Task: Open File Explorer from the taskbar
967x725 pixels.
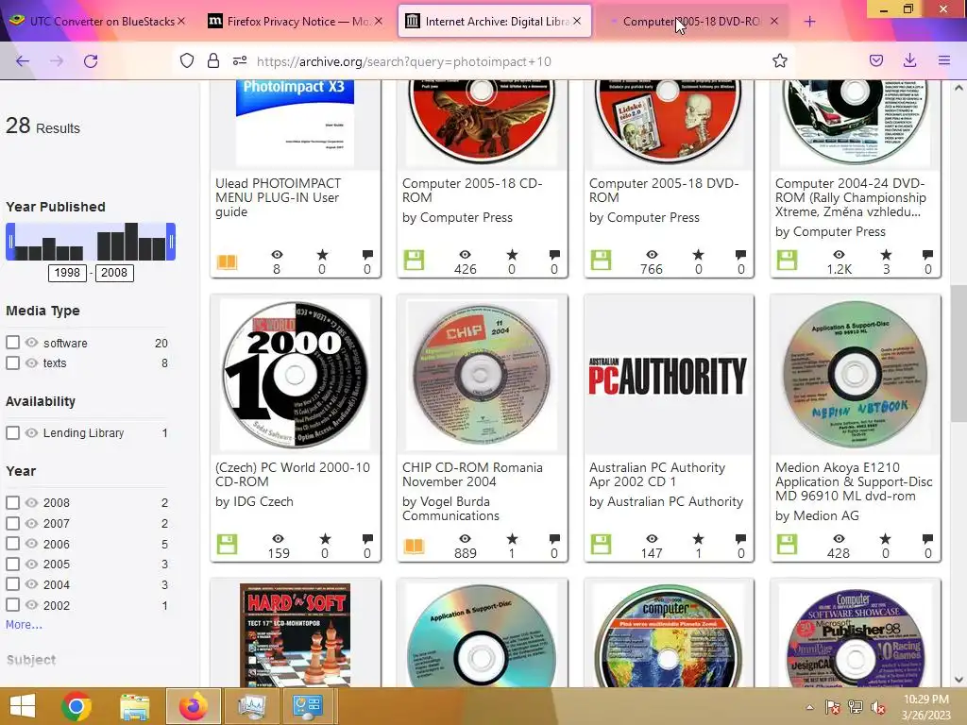Action: (x=134, y=706)
